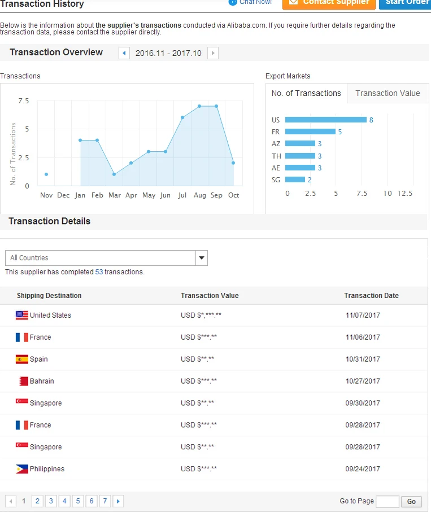Screen dimensions: 431x513
Task: Click the Spain flag icon
Action: pos(22,359)
